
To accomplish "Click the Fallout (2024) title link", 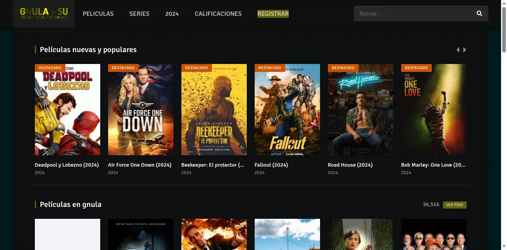I will coord(271,165).
